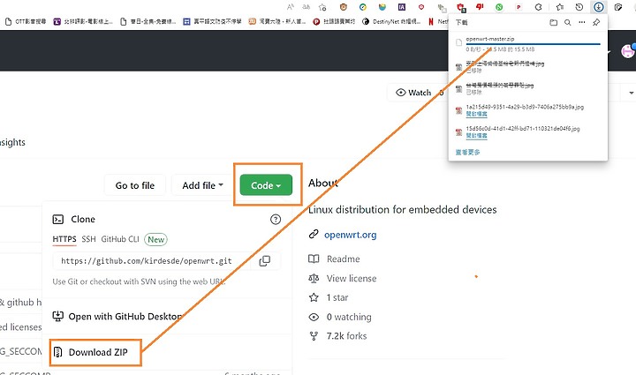Select the GitHub CLI clone tab

click(120, 239)
